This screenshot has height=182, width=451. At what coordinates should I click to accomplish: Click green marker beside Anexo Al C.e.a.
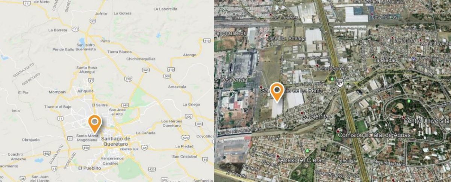coord(307,151)
